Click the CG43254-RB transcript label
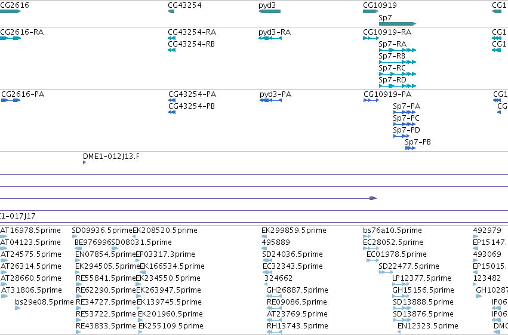Viewport: 508px width, 335px height. 191,44
